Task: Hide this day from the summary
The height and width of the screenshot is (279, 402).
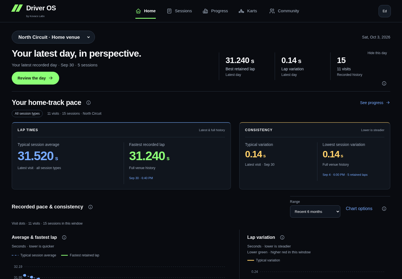Action: click(x=377, y=53)
